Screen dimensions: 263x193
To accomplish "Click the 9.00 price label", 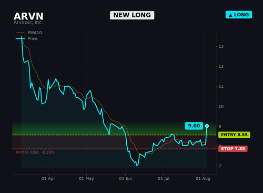I will click(194, 126).
